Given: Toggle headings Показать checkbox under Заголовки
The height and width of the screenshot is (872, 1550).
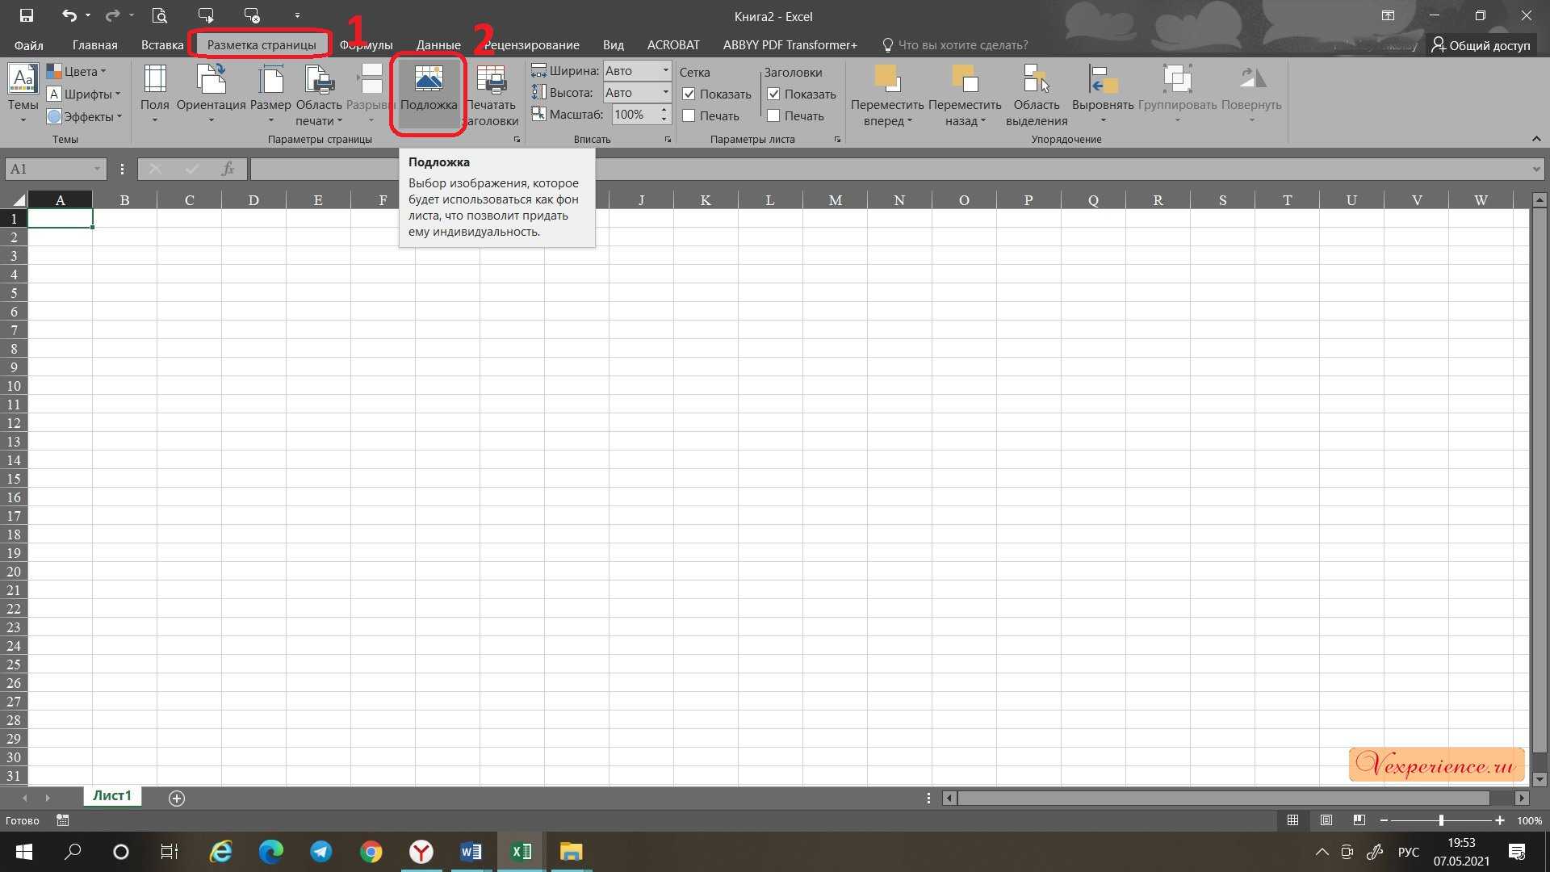Looking at the screenshot, I should pyautogui.click(x=773, y=94).
